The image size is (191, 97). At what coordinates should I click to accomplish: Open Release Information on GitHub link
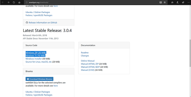43,22
